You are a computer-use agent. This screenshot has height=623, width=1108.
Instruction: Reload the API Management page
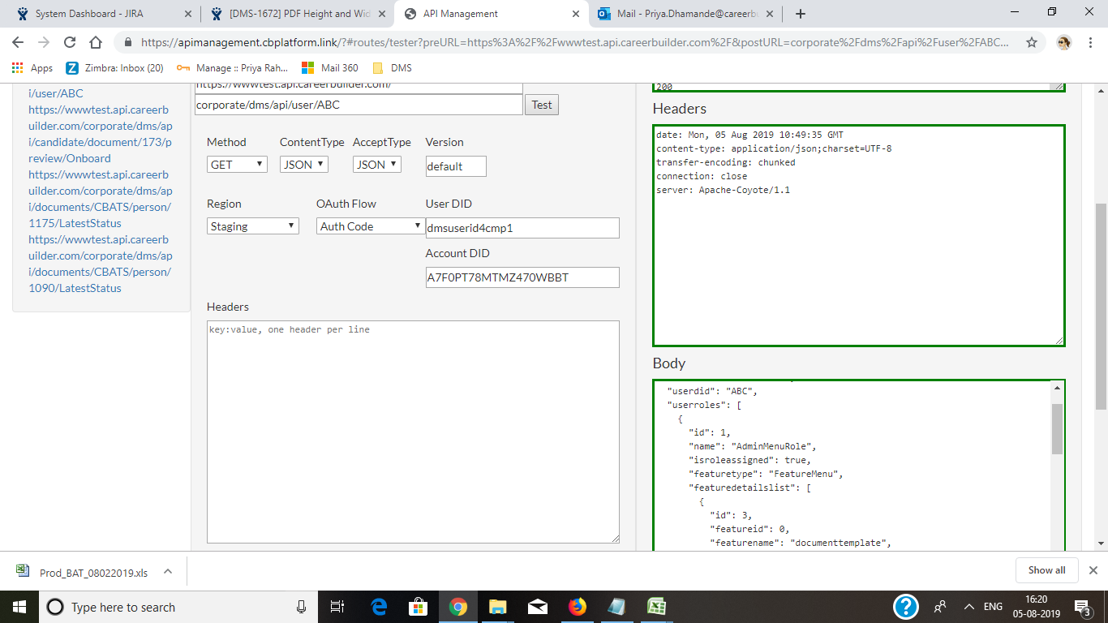point(70,42)
